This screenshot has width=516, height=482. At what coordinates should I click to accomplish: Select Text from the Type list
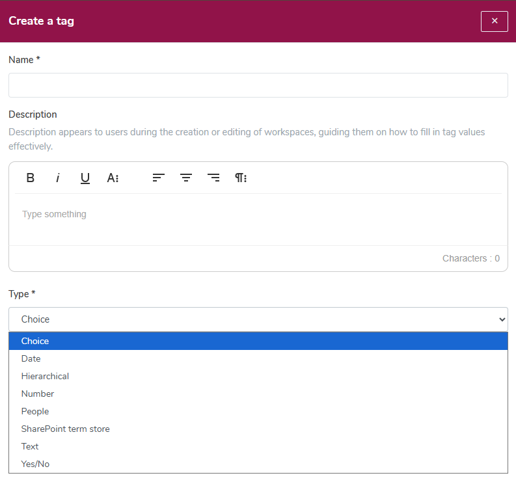click(258, 446)
